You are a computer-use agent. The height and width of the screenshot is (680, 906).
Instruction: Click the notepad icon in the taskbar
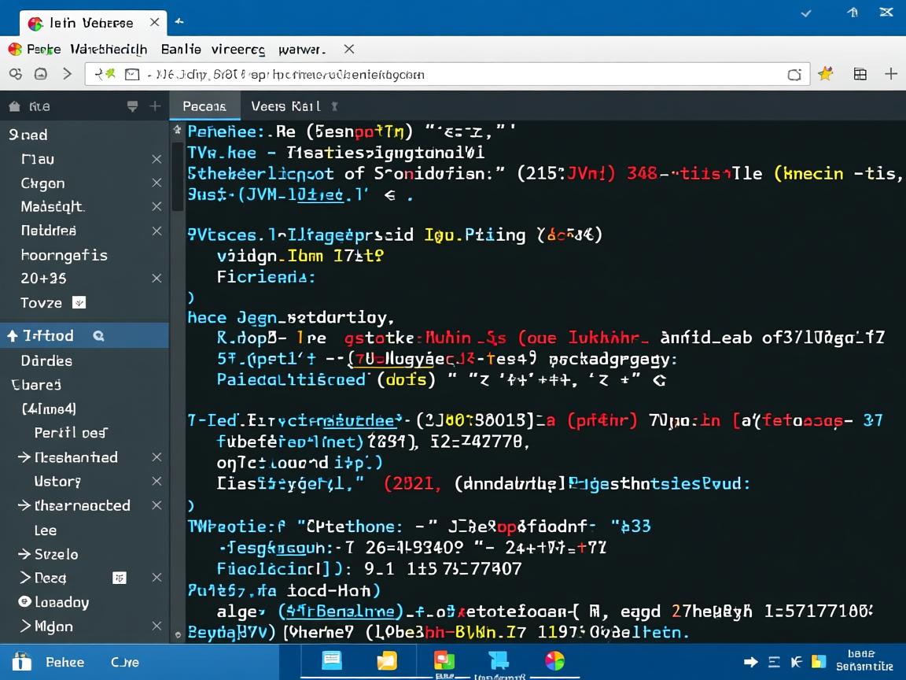pos(331,661)
